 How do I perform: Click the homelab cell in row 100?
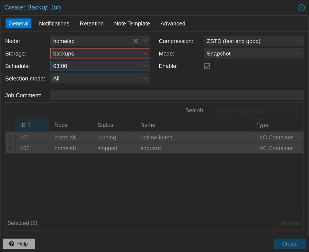pyautogui.click(x=71, y=137)
